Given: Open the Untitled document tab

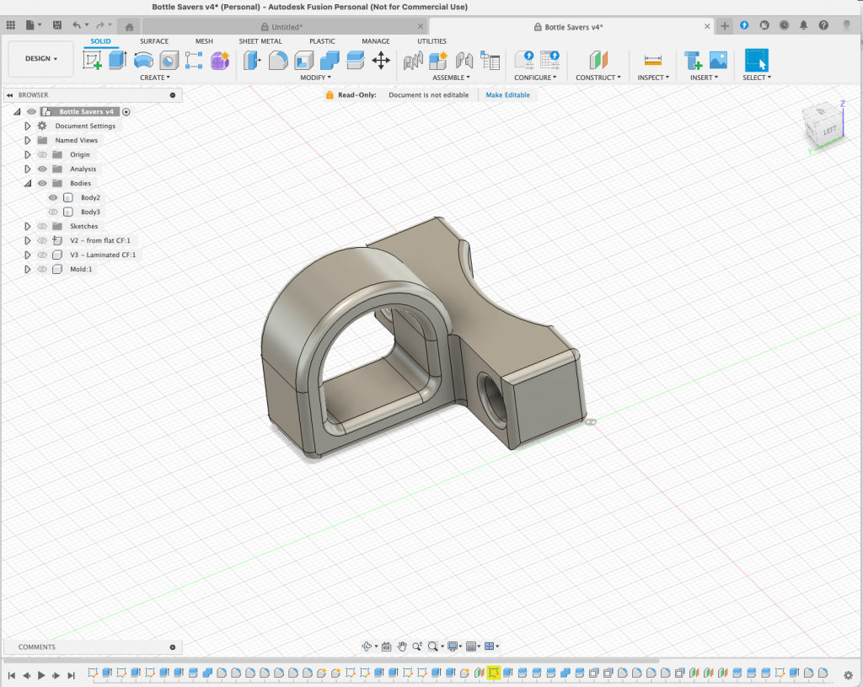Looking at the screenshot, I should [287, 27].
